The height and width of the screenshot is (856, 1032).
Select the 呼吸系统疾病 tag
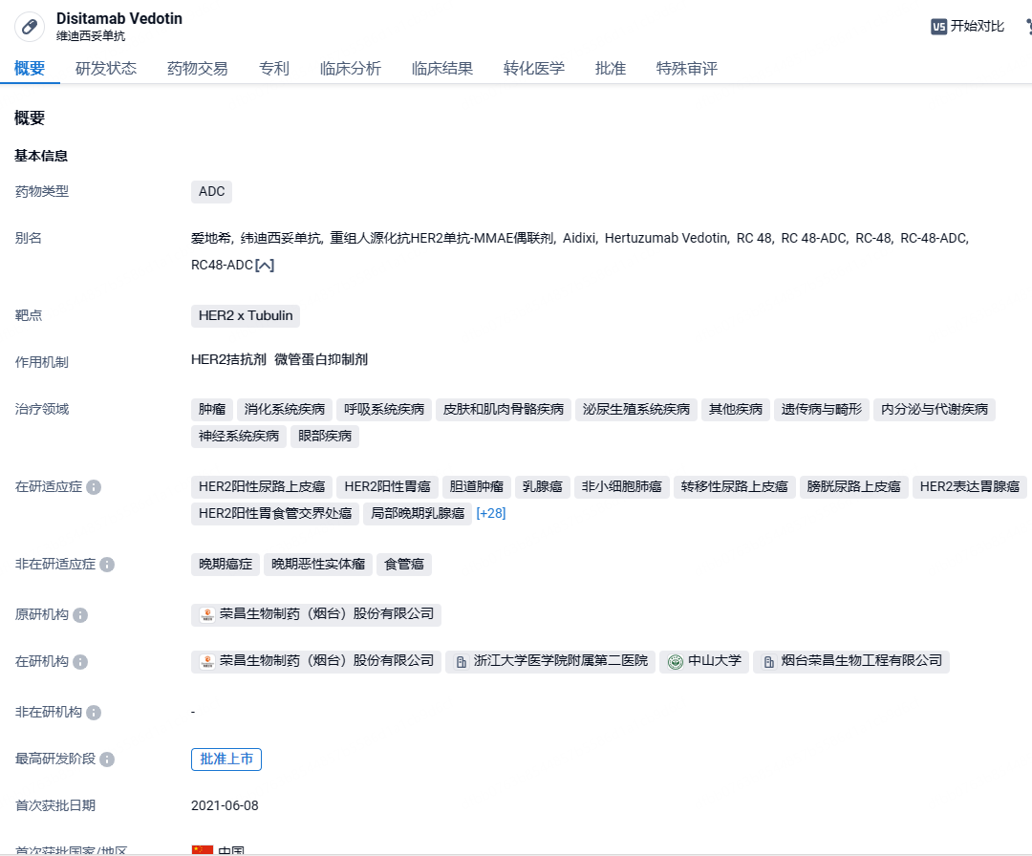click(384, 409)
